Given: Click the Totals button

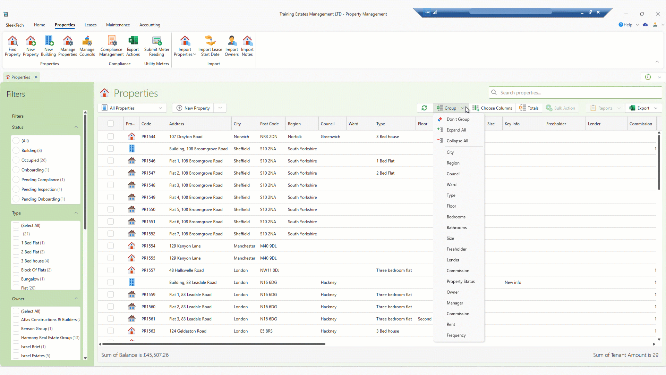Looking at the screenshot, I should (529, 108).
